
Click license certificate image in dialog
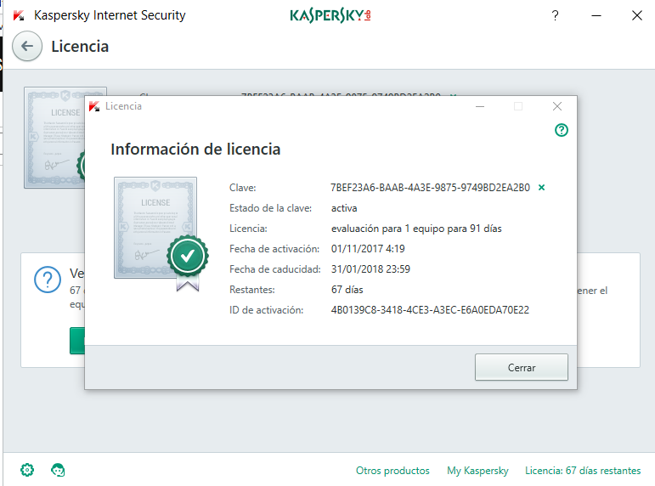pos(155,228)
